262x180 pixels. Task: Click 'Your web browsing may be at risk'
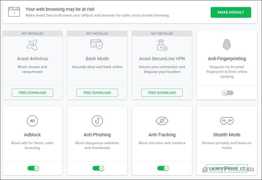point(60,9)
